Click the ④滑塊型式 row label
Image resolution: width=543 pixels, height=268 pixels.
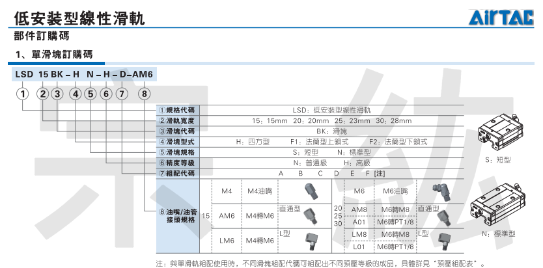(177, 142)
